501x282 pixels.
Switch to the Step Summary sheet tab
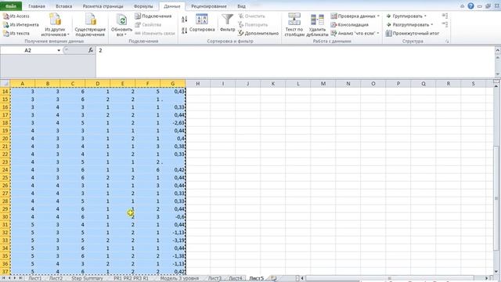tap(87, 279)
